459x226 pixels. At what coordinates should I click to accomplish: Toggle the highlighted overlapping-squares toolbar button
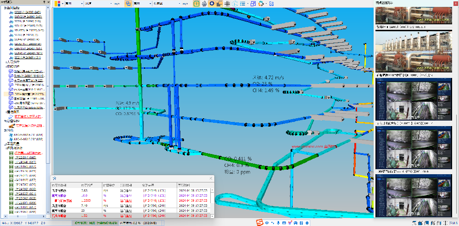(128, 3)
